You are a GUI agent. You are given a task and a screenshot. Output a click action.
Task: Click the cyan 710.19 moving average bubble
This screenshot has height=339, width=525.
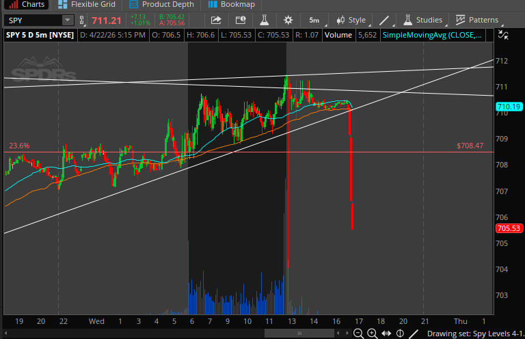click(509, 107)
